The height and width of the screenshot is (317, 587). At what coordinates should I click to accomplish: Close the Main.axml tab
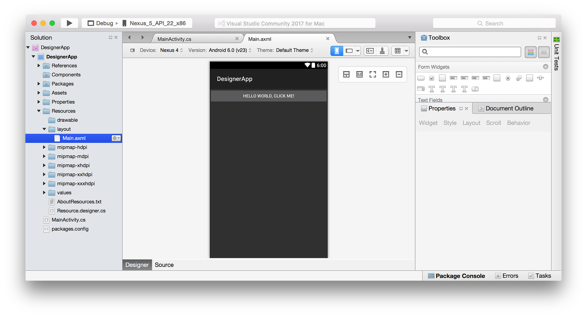click(328, 39)
